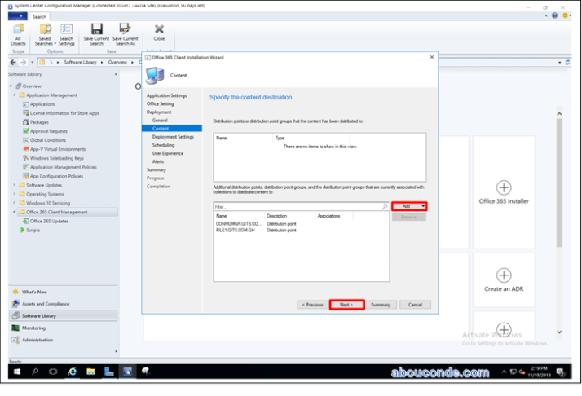Viewport: 582px width, 396px height.
Task: Click the Office 365 Installer plus icon
Action: coord(504,187)
